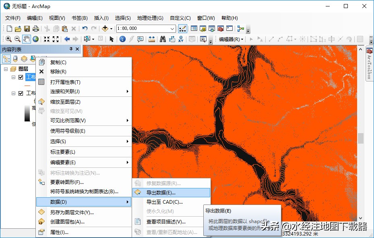Uncheck the first 工布 layer visibility
The image size is (374, 238).
pyautogui.click(x=21, y=77)
